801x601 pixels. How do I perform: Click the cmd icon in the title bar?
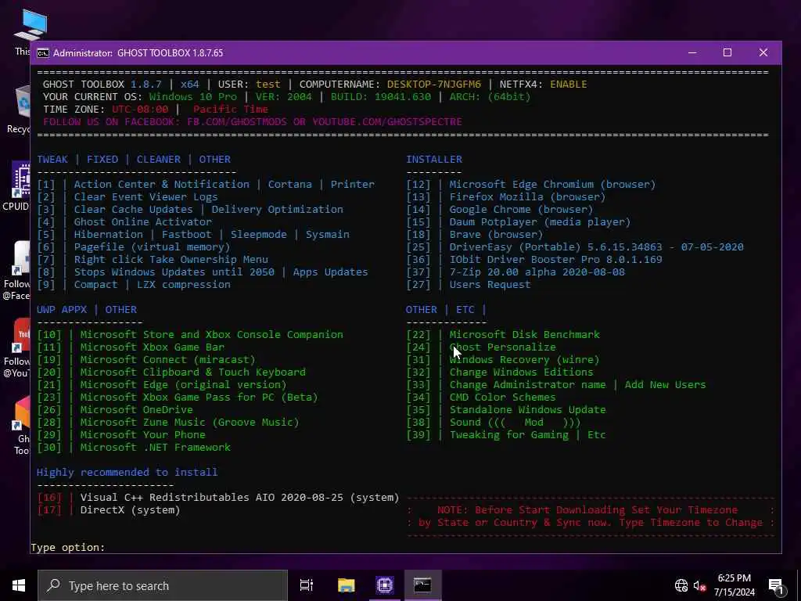tap(43, 53)
